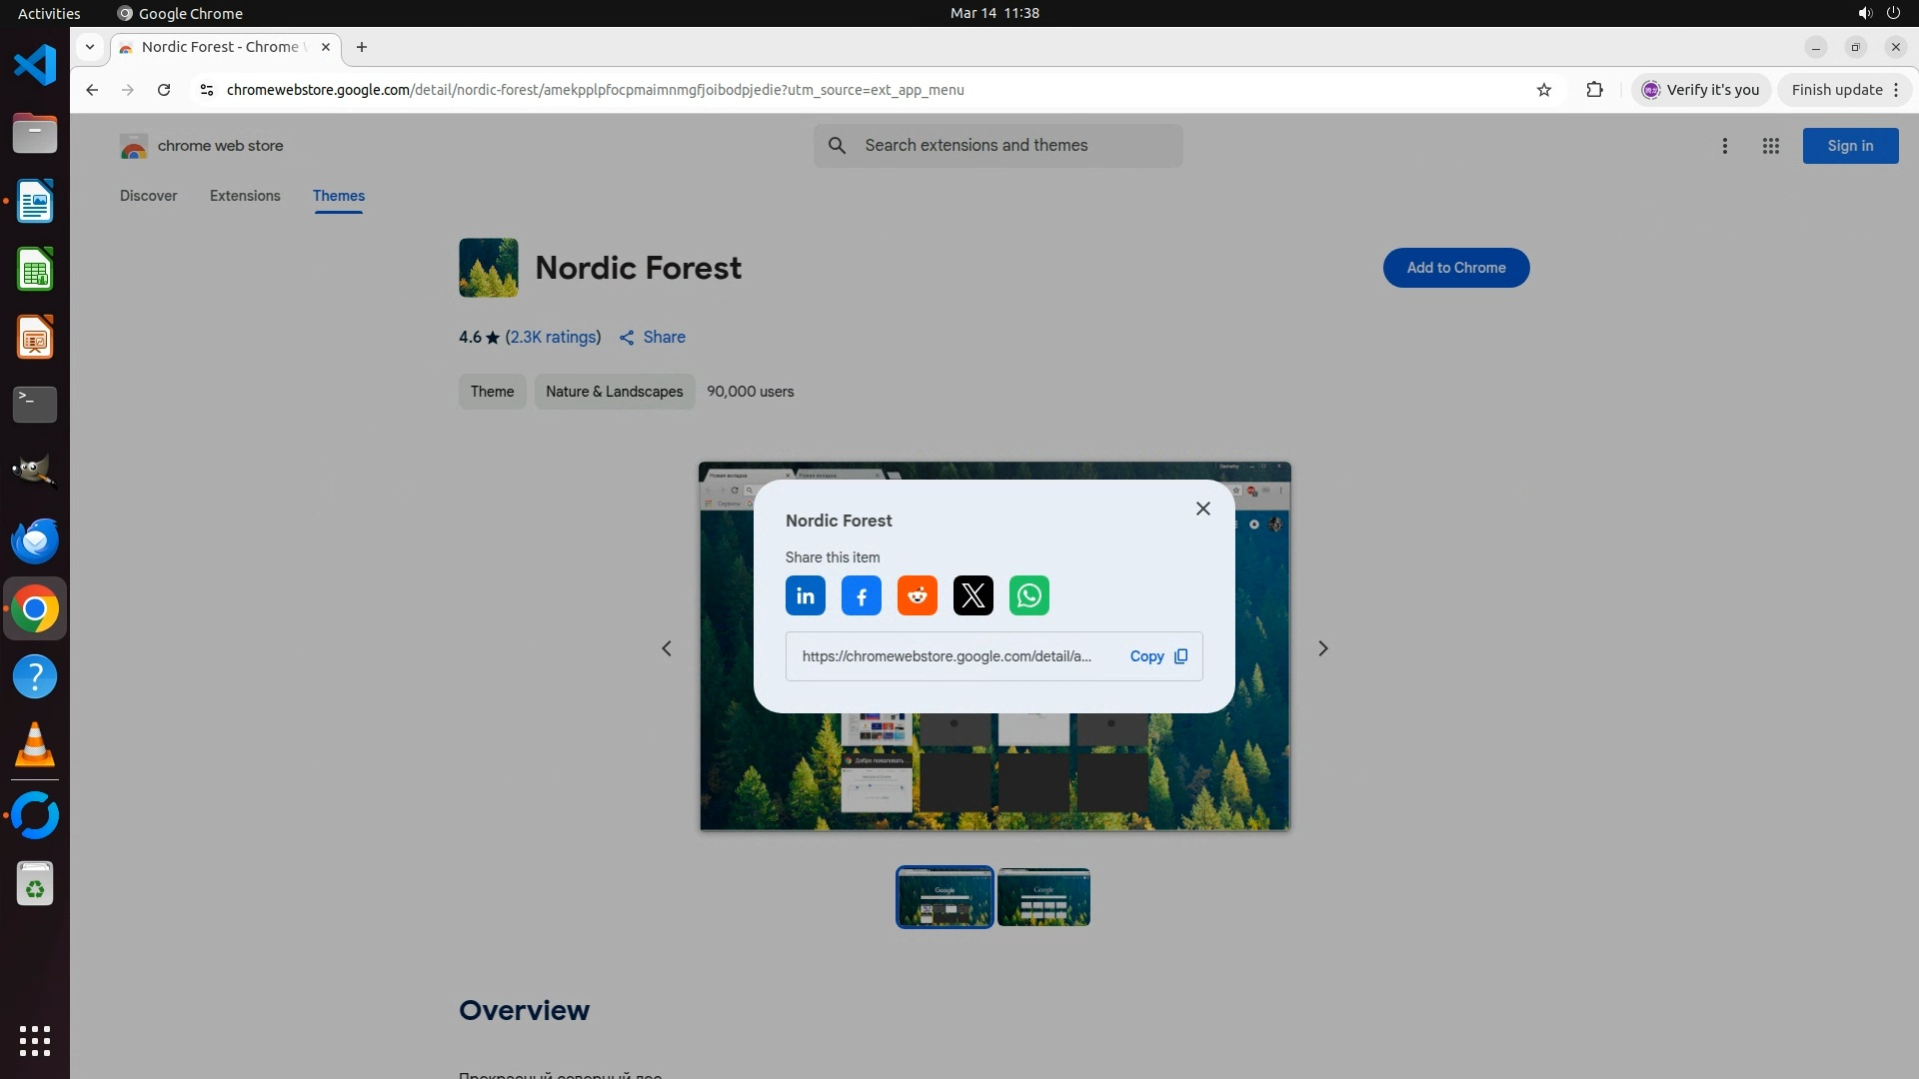Open the Finish update menu
This screenshot has width=1919, height=1079.
pos(1844,90)
